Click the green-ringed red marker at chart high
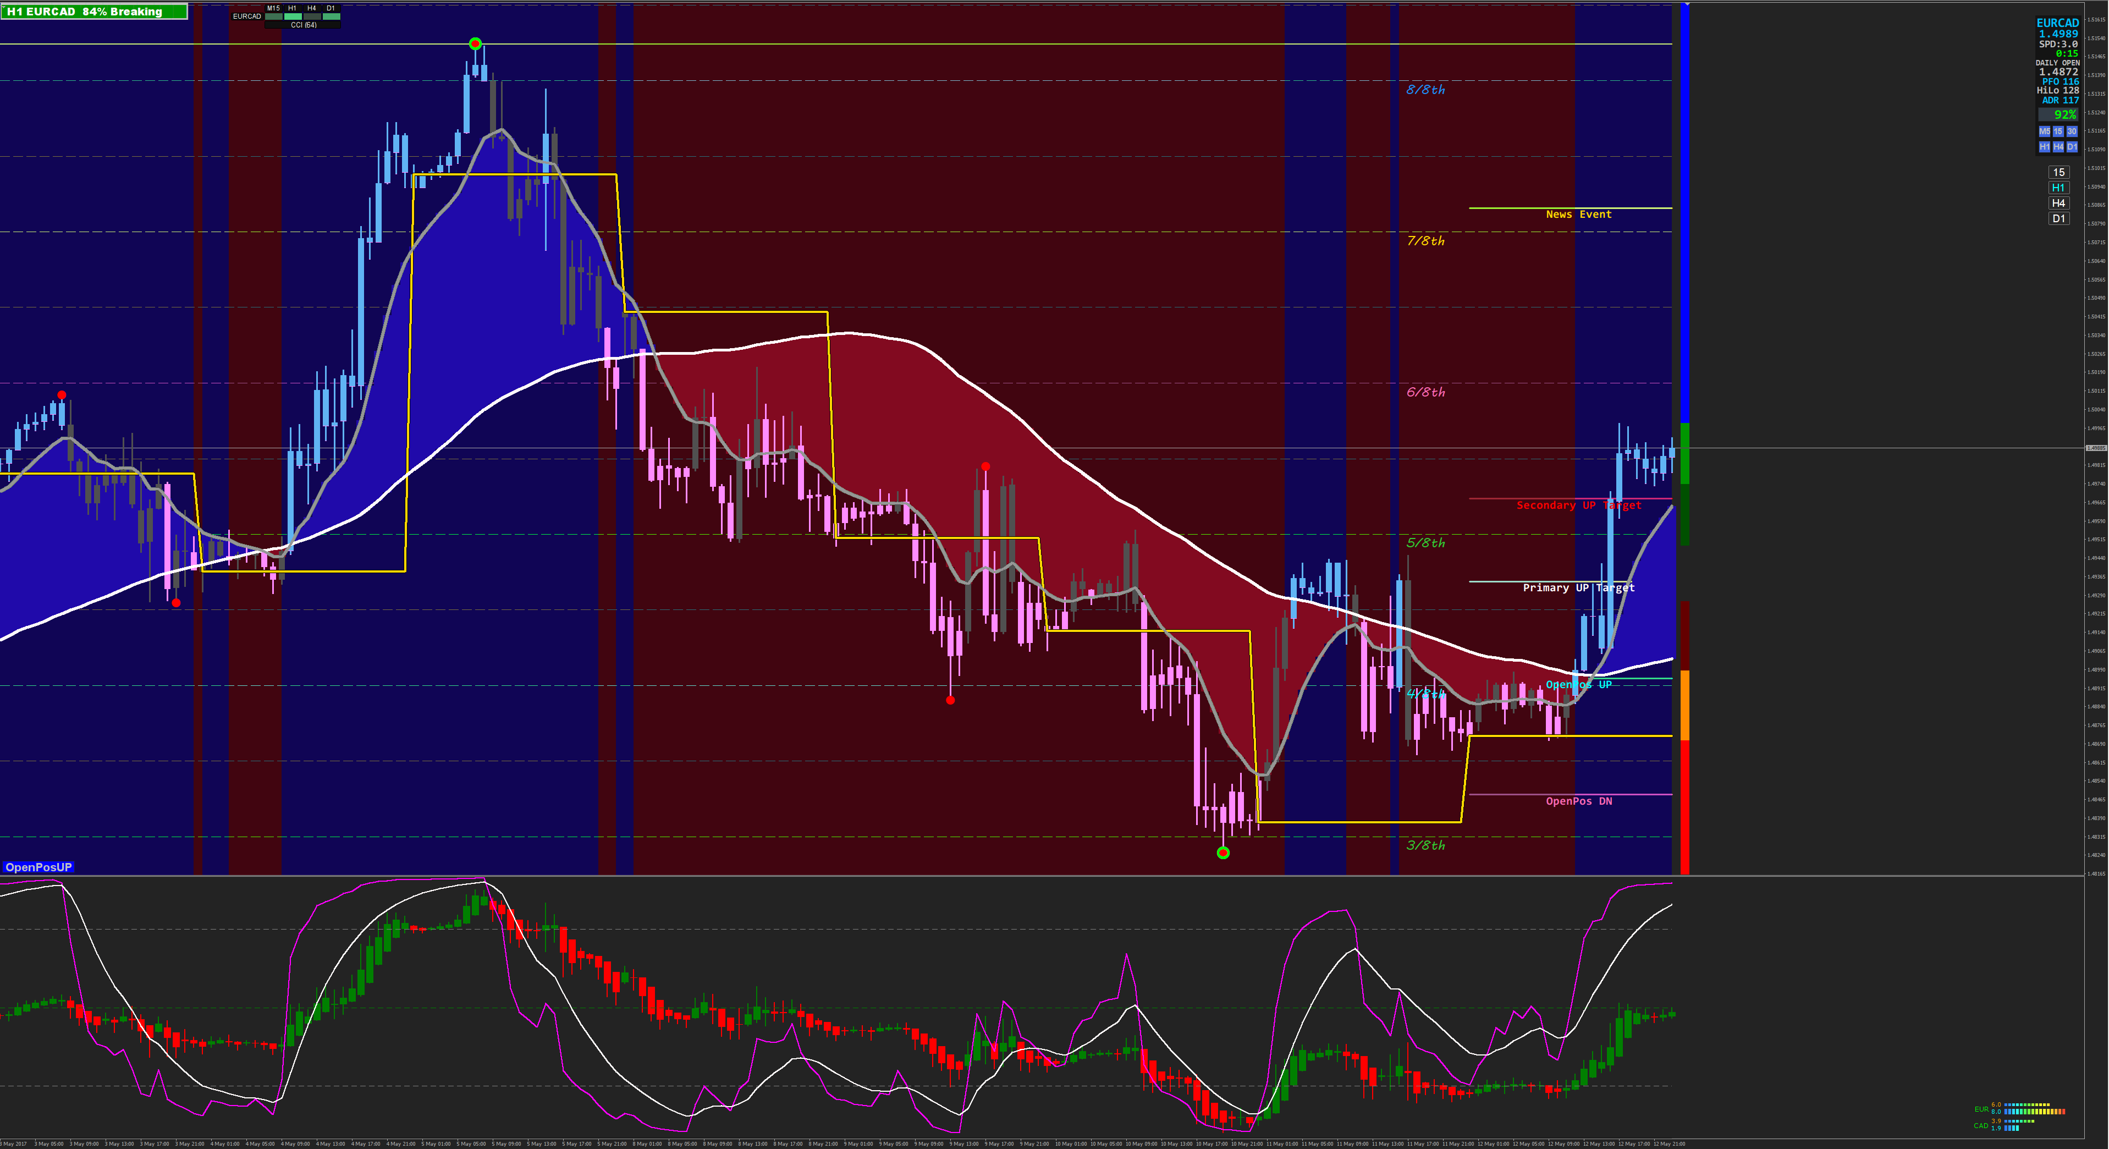Viewport: 2109px width, 1149px height. (475, 43)
